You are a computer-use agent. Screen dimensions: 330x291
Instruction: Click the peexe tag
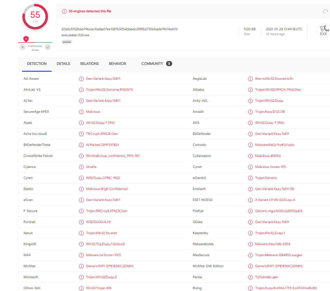67,42
